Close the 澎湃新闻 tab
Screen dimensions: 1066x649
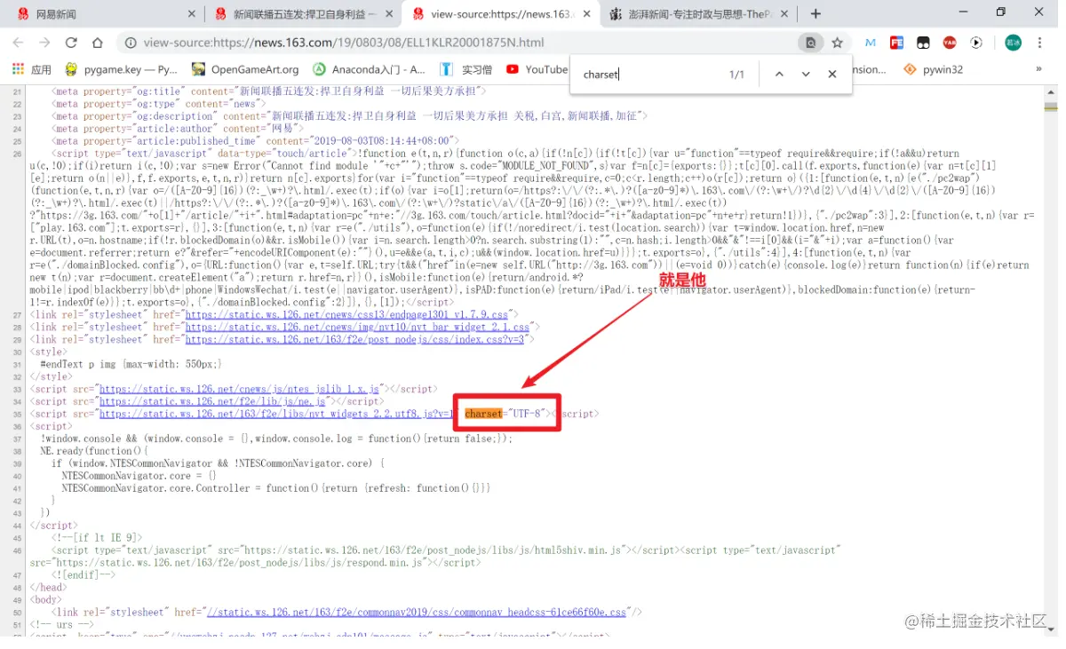tap(786, 14)
